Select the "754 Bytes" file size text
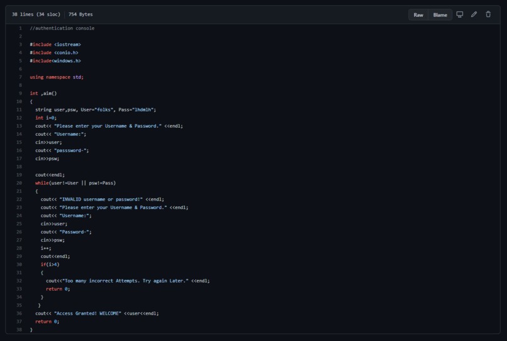 tap(81, 14)
